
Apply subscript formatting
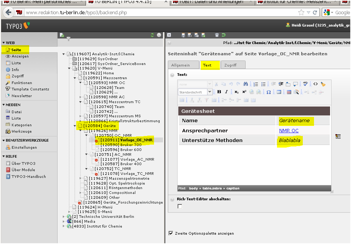click(x=236, y=92)
